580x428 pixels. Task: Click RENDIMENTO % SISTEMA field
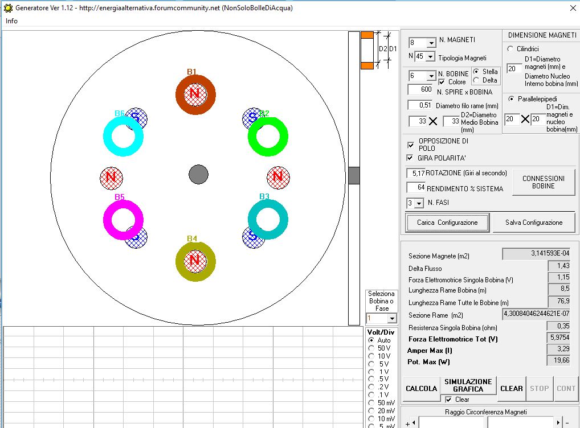coord(416,187)
